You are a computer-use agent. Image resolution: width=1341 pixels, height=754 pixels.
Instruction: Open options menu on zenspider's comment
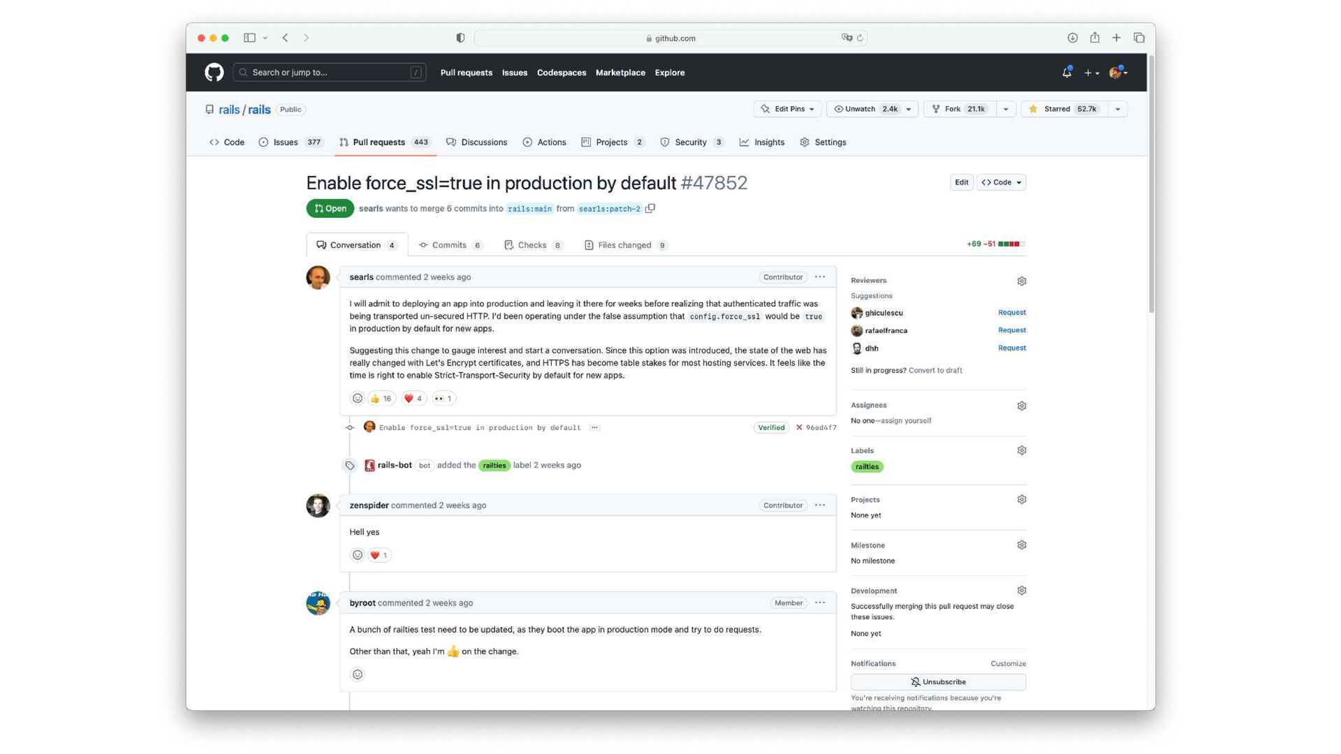click(820, 505)
